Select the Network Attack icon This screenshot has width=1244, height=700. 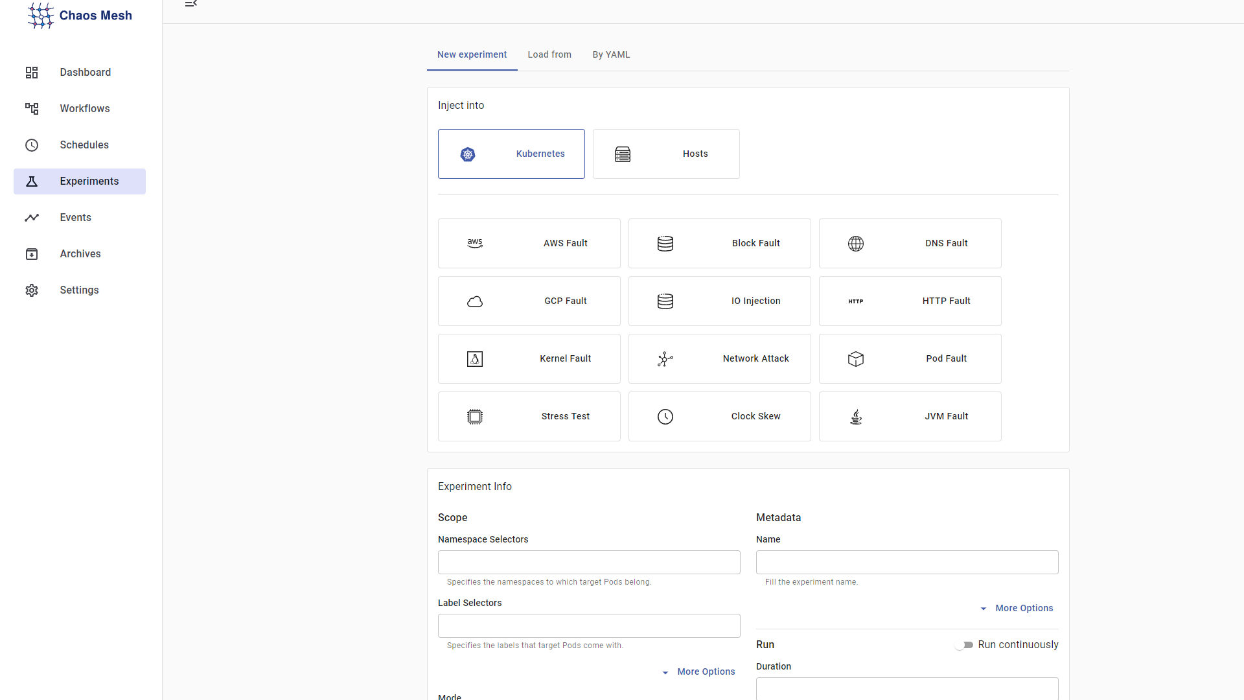(x=665, y=359)
